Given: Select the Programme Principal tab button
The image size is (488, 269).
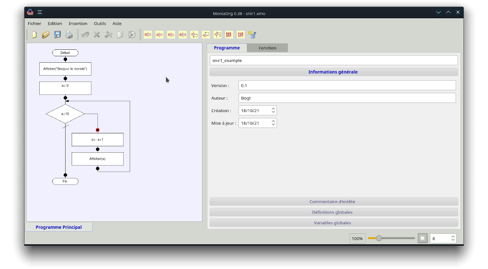Looking at the screenshot, I should pyautogui.click(x=59, y=227).
